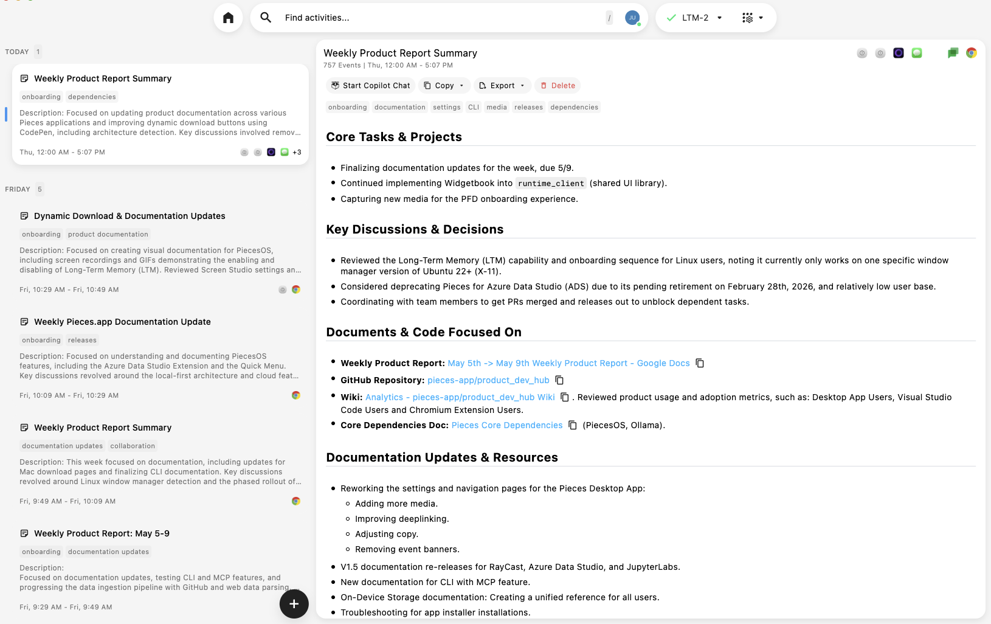Viewport: 991px width, 624px height.
Task: Expand the settings grid dropdown arrow
Action: pos(761,18)
